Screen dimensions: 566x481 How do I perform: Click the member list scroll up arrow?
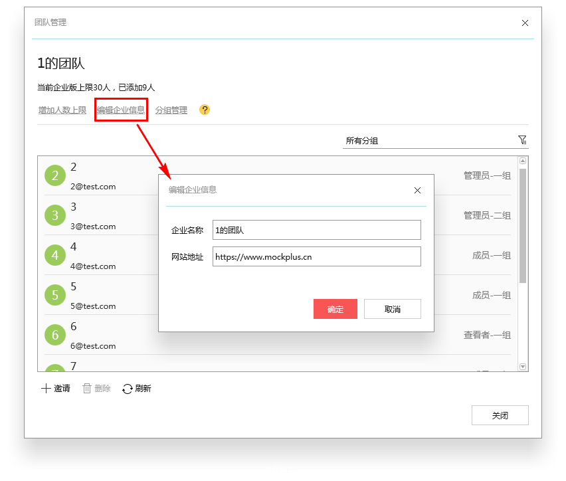[x=523, y=161]
